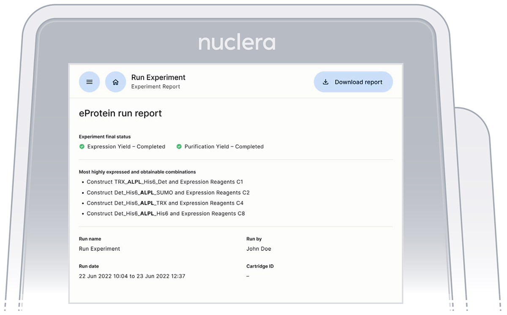Select 'John Doe' user name
This screenshot has width=507, height=315.
[259, 249]
